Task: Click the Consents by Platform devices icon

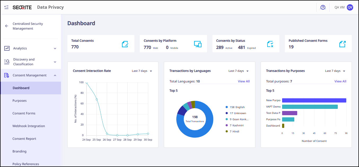Action: pyautogui.click(x=198, y=44)
